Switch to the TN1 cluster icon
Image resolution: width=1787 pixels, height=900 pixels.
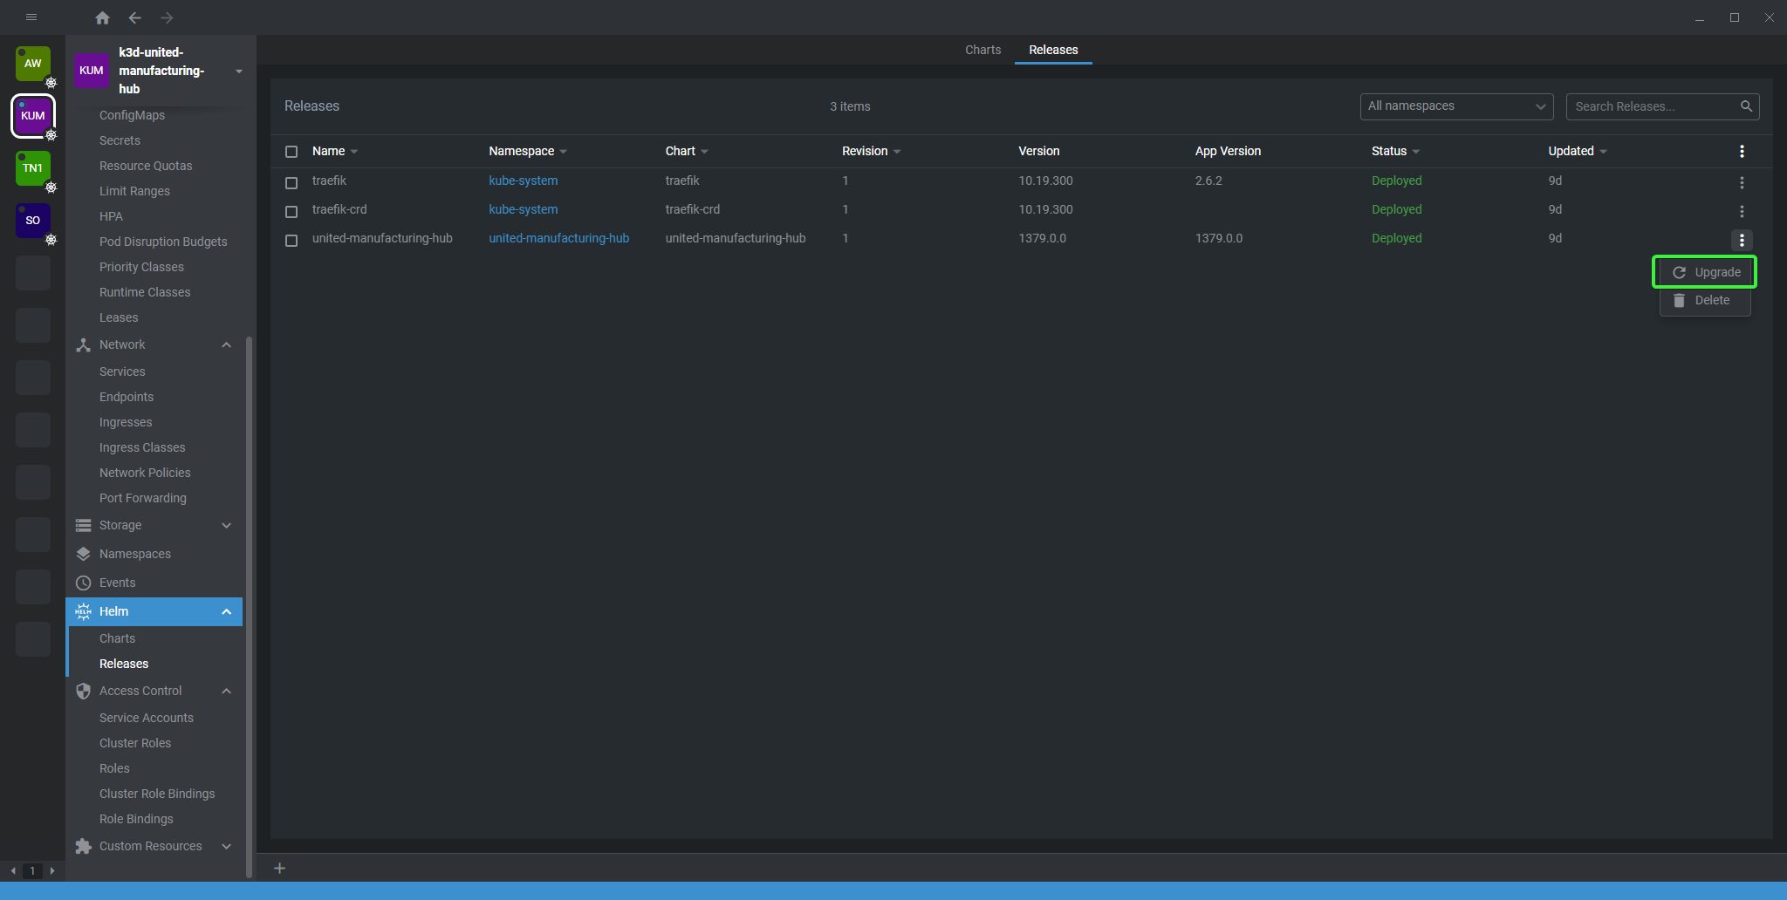(x=33, y=168)
